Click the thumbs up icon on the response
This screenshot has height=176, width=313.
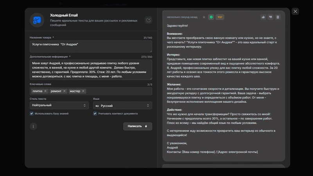click(x=263, y=17)
